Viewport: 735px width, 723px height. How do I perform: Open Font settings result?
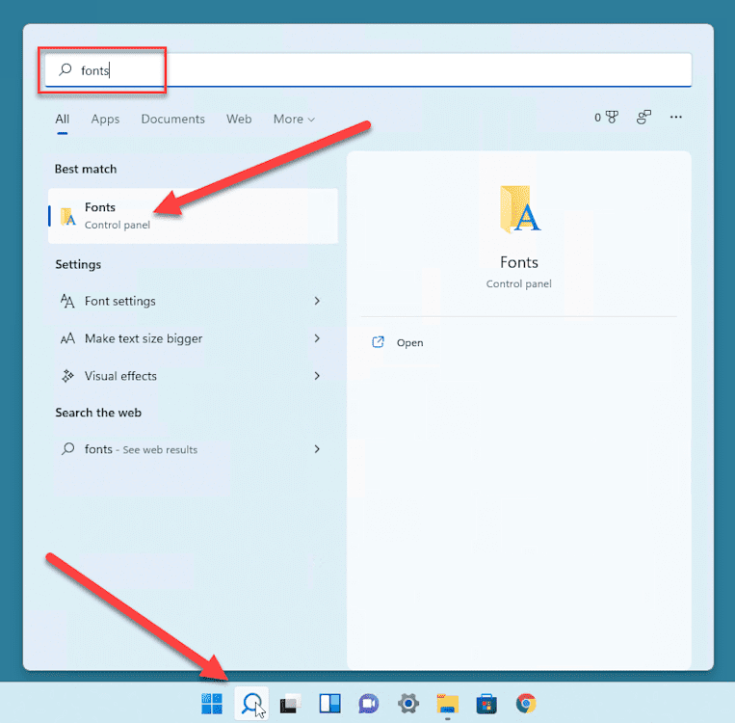click(x=193, y=301)
